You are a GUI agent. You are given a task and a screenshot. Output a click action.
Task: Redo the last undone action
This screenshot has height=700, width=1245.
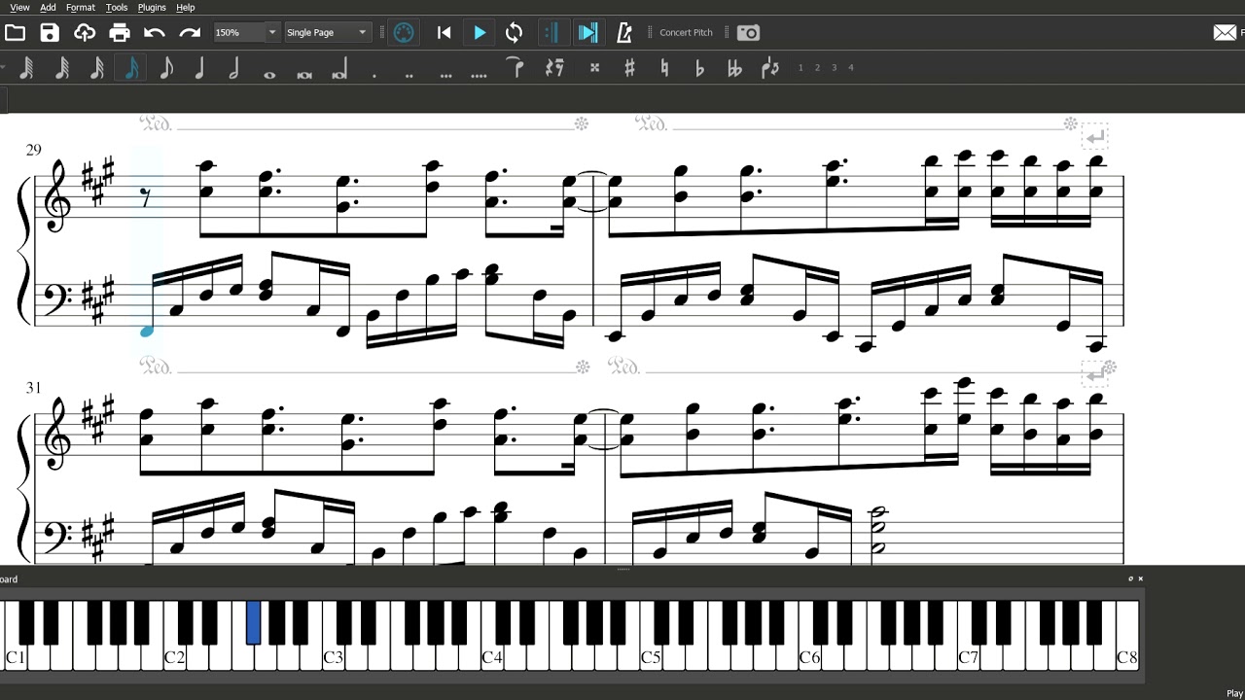coord(190,32)
